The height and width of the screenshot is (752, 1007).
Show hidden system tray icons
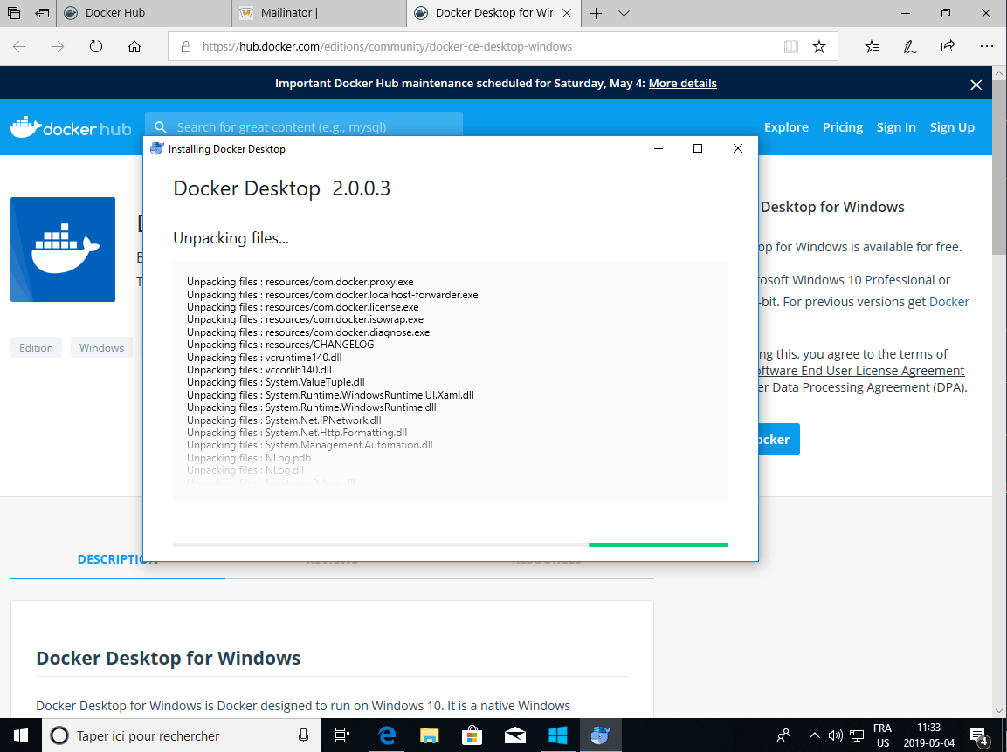814,735
